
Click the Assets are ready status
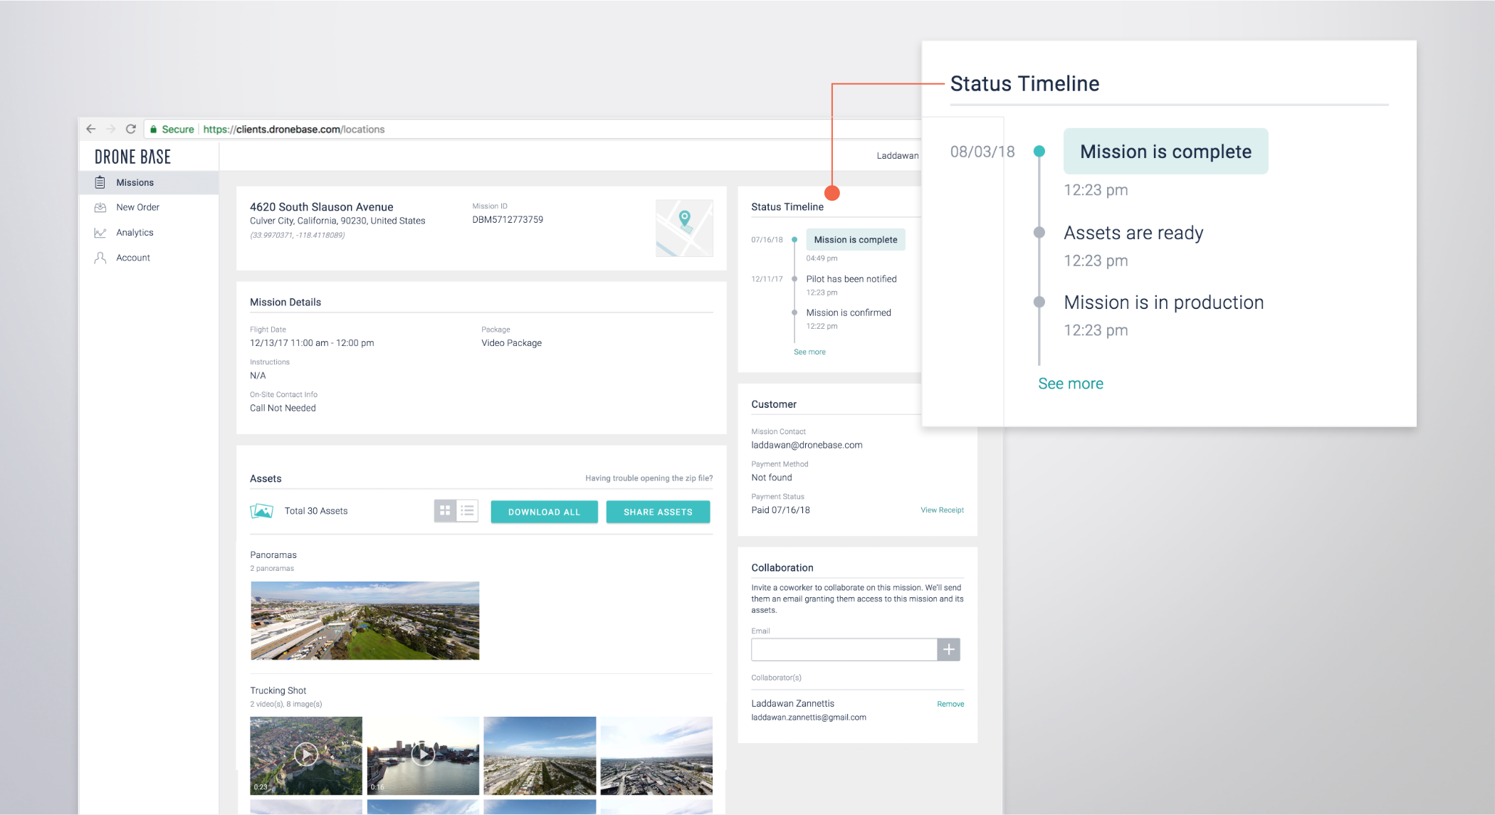pyautogui.click(x=1133, y=233)
